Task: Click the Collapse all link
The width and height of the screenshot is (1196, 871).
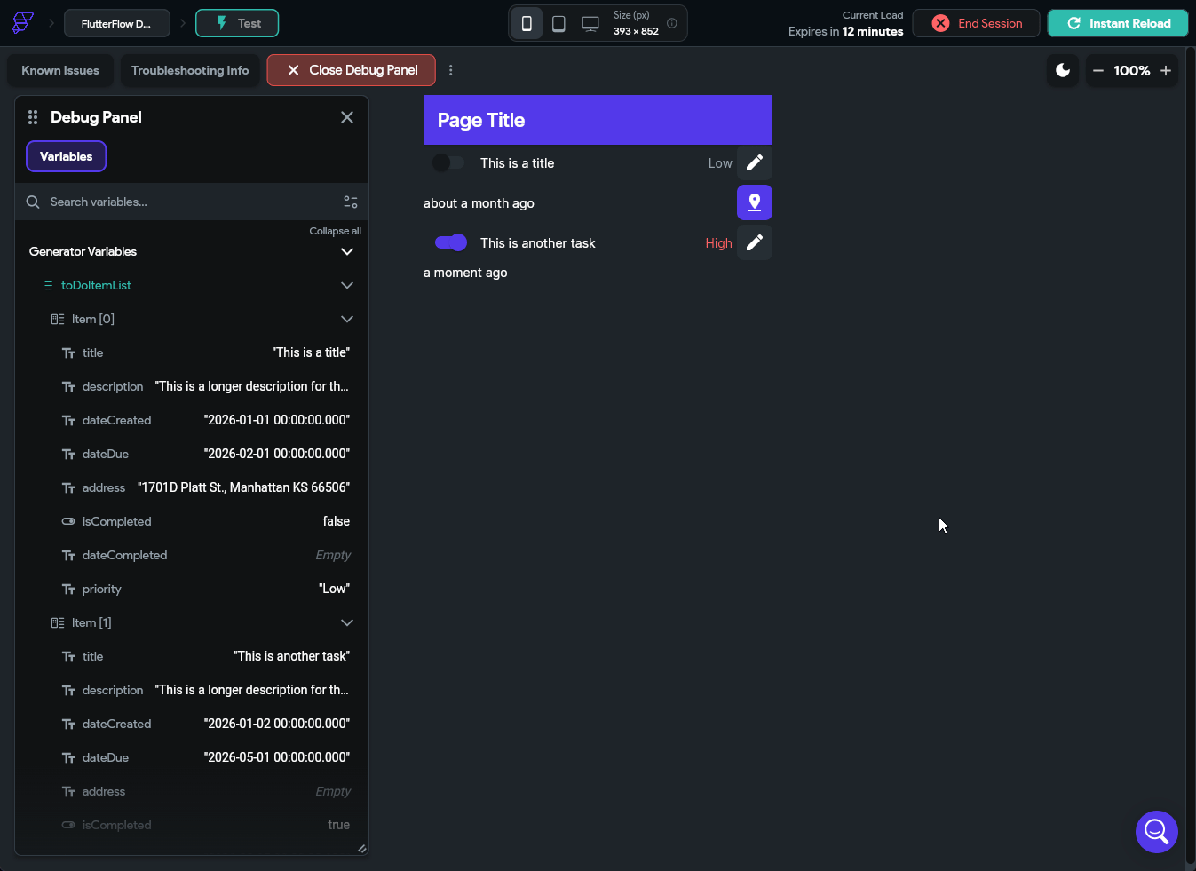Action: click(x=336, y=231)
